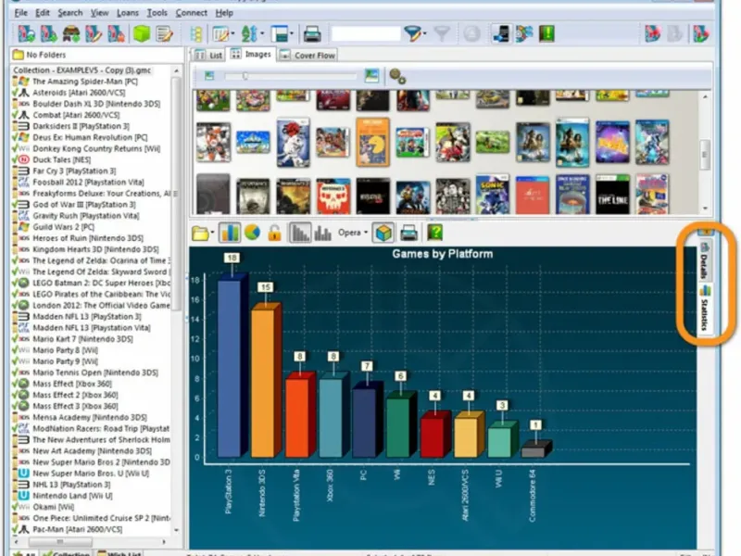
Task: Enable the unsorted bars option
Action: coord(322,233)
